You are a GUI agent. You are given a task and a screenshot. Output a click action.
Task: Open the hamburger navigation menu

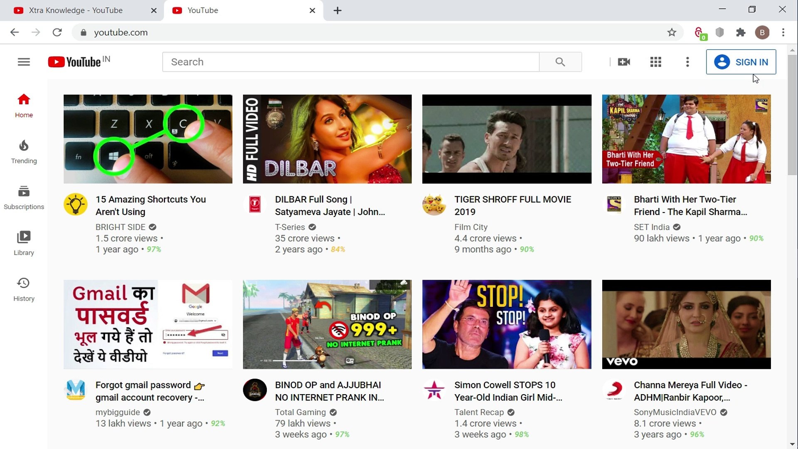pos(23,62)
